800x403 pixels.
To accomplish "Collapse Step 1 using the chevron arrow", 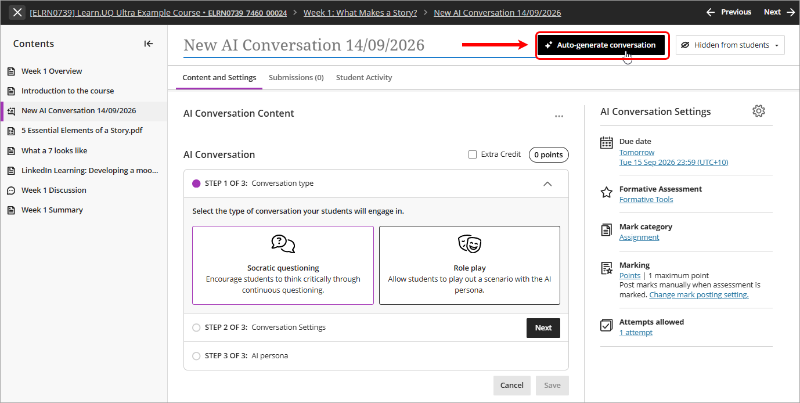I will (547, 183).
